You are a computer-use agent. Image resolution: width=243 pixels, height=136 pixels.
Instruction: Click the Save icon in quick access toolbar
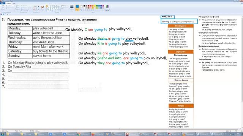tap(2, 14)
